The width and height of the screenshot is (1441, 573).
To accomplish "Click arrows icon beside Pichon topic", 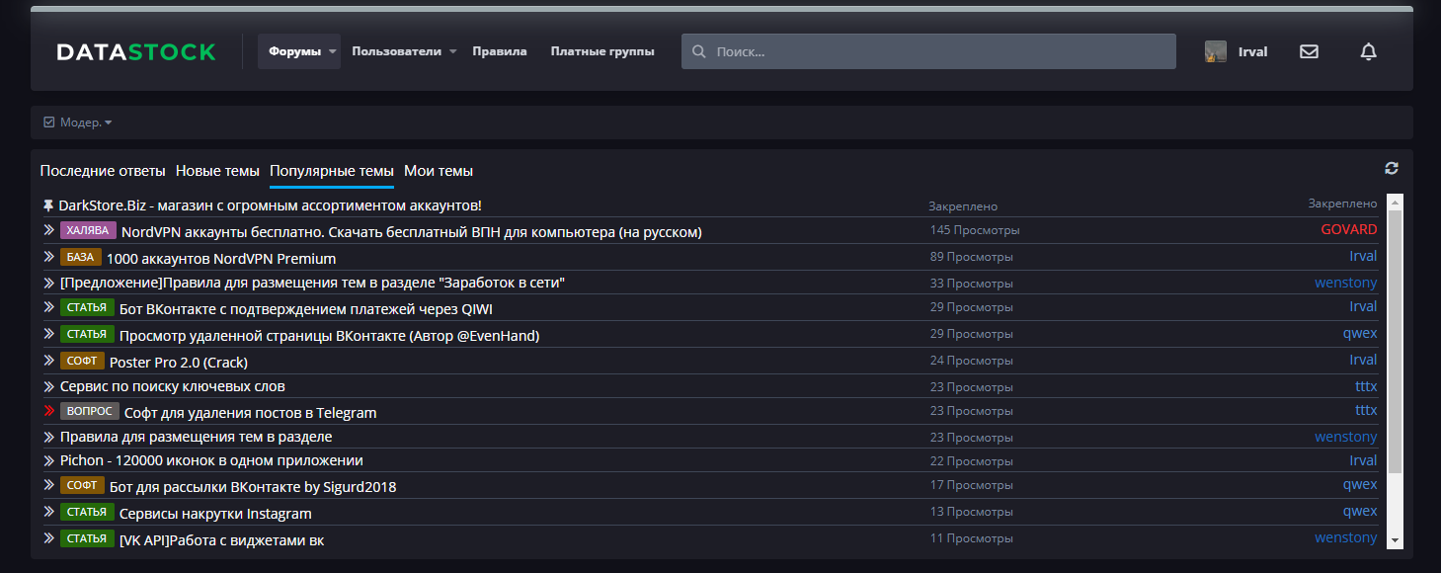I will click(x=48, y=460).
